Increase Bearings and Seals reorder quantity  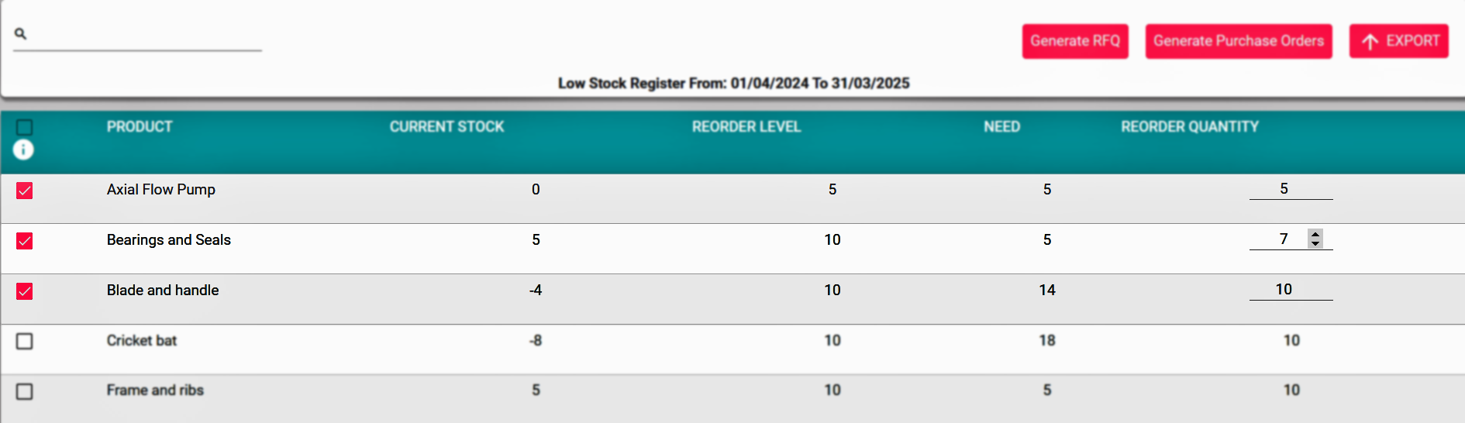[x=1315, y=234]
